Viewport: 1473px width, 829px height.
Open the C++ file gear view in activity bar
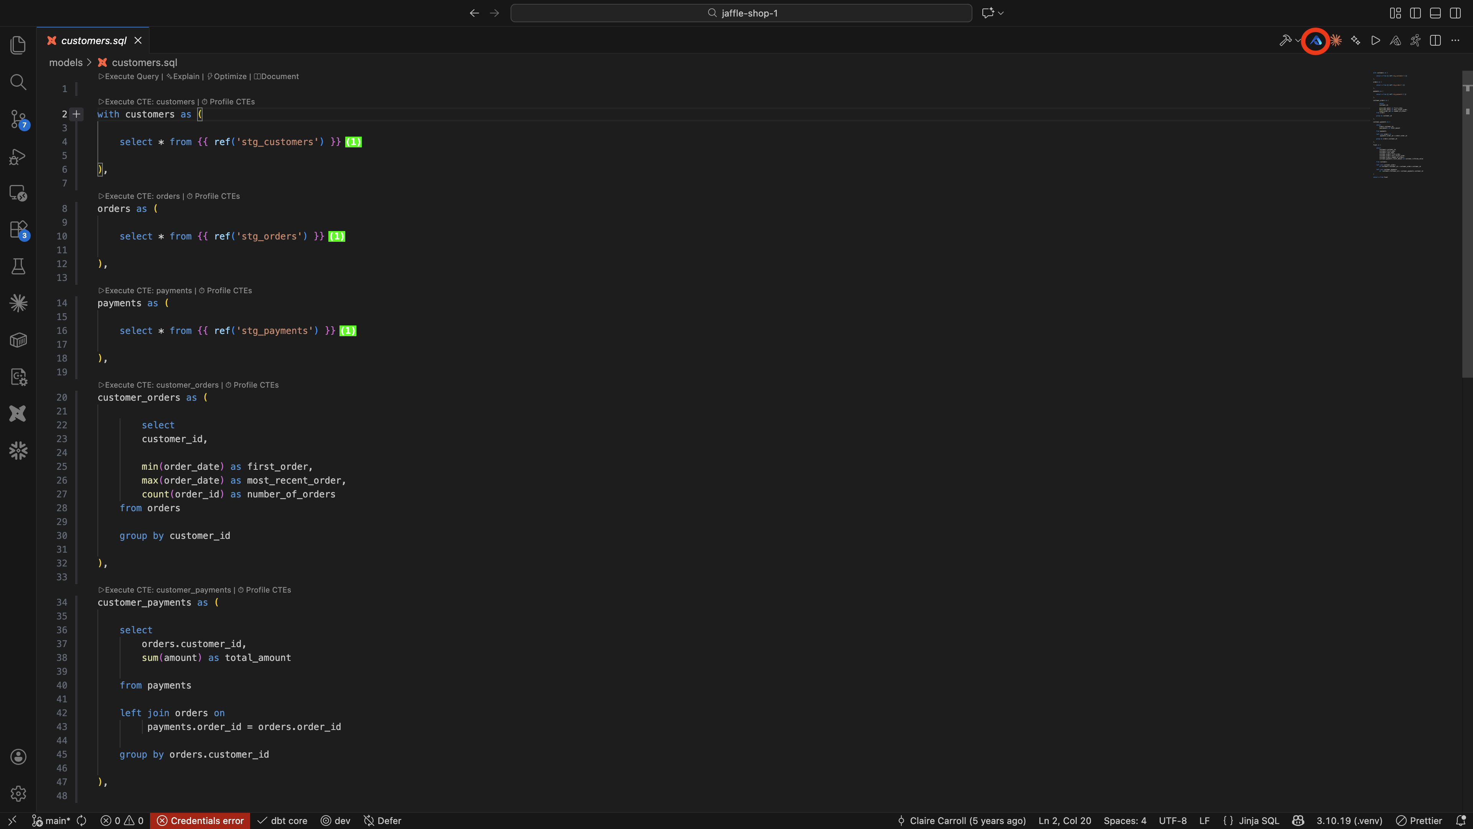point(18,377)
